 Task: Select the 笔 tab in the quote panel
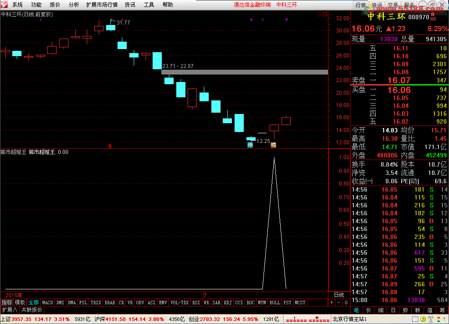tap(356, 310)
